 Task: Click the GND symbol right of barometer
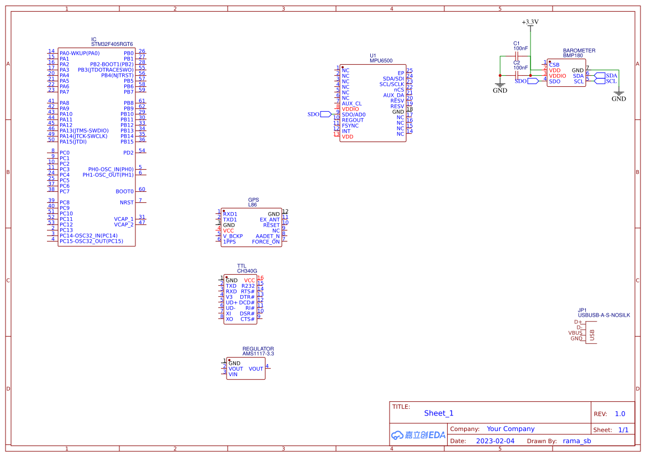click(x=618, y=96)
